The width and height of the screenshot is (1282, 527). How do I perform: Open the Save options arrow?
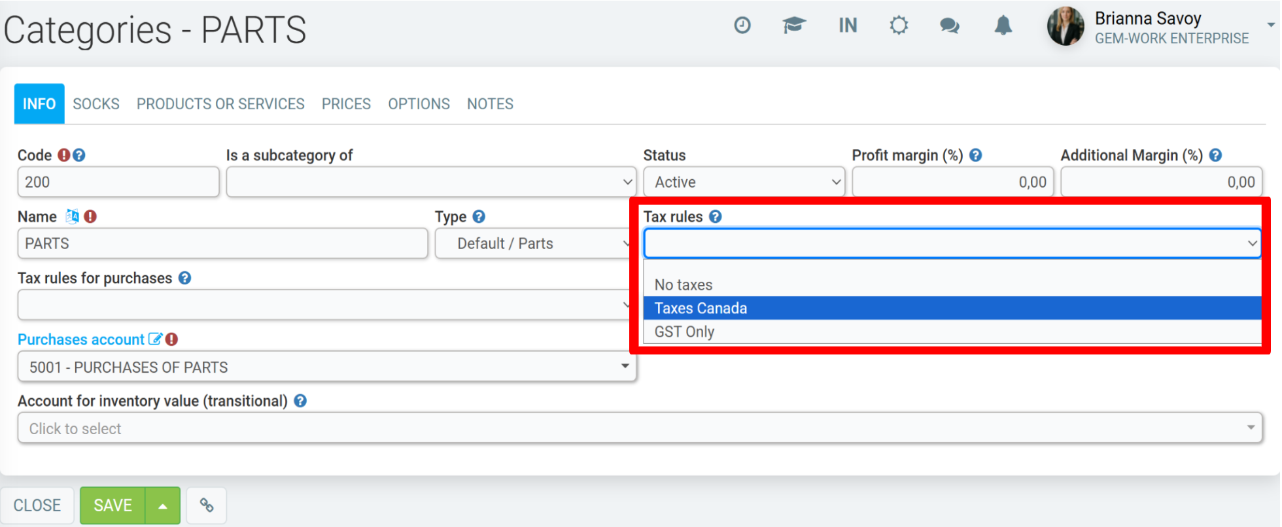pos(163,505)
